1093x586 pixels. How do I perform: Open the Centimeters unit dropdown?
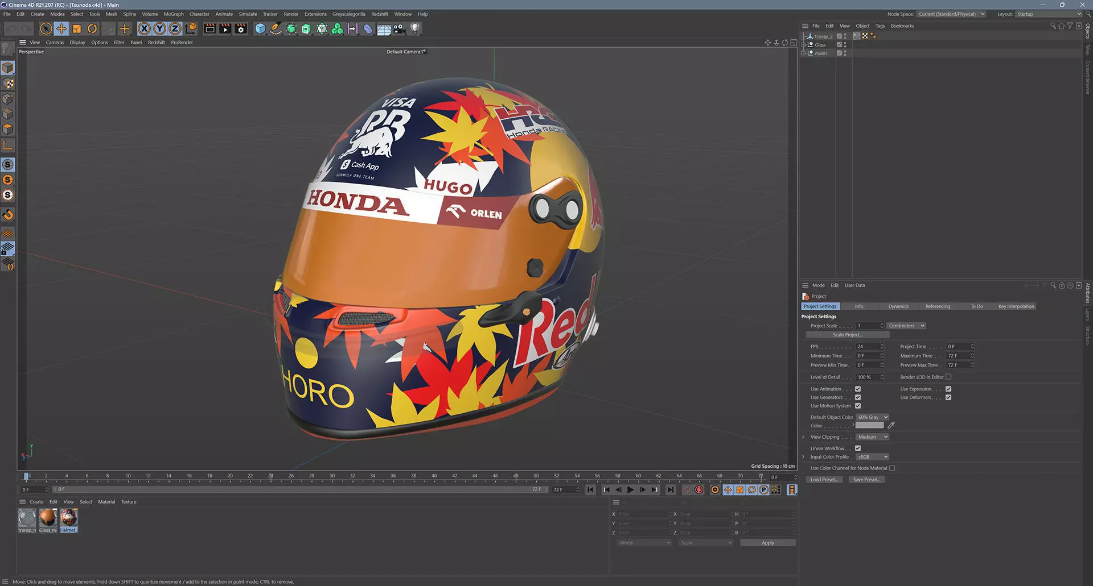[x=906, y=326]
